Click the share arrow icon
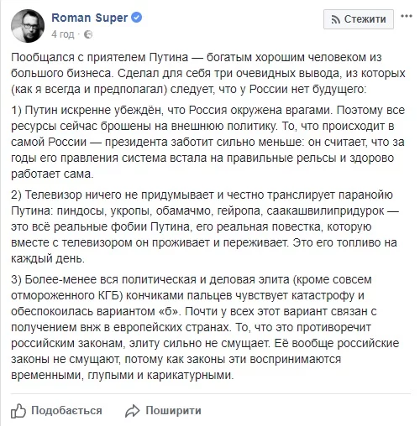420x426 pixels. [132, 411]
